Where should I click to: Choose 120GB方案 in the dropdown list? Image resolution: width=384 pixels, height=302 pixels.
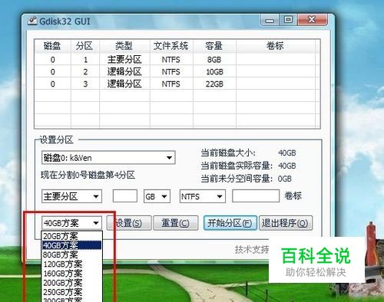tap(72, 264)
